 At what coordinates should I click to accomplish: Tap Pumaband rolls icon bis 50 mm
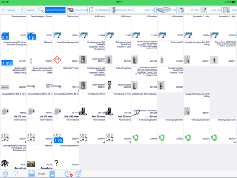coord(109,111)
